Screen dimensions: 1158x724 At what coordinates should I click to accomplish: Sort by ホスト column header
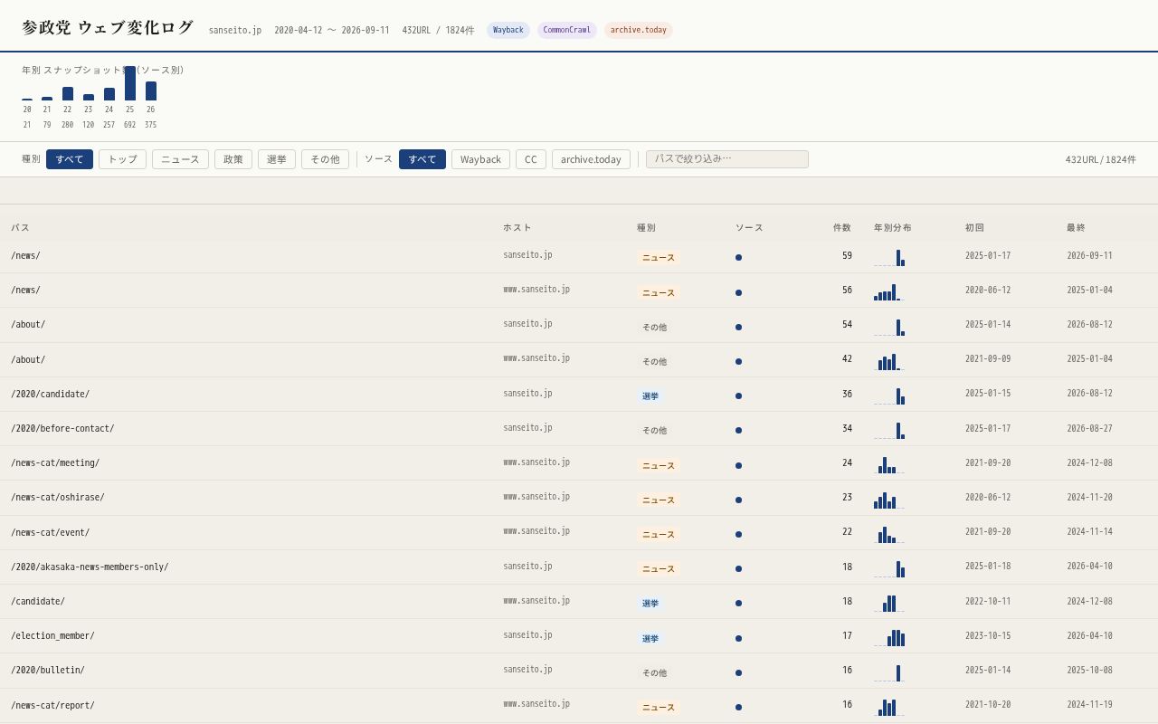coord(517,228)
